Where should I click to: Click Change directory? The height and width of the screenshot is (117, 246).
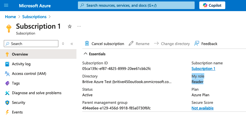[172, 44]
